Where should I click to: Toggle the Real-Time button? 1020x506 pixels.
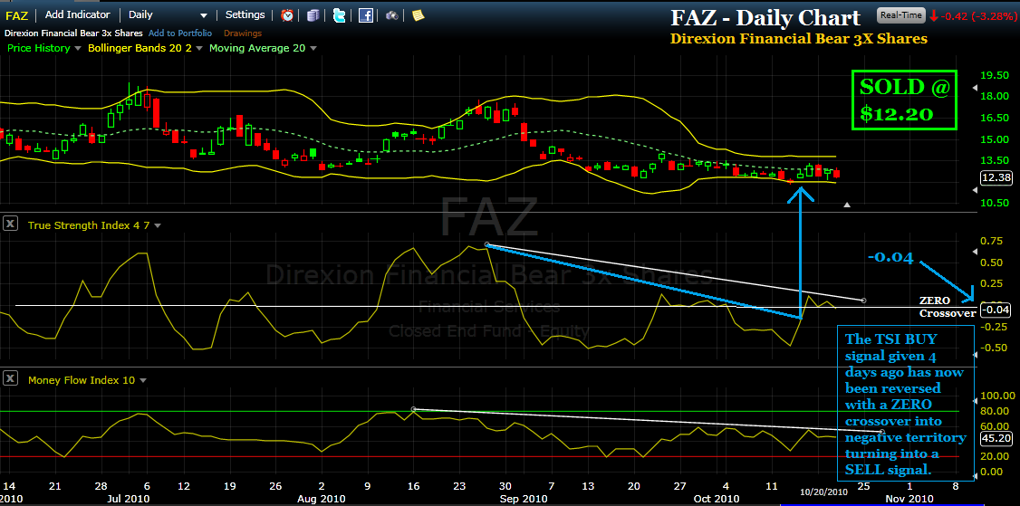pos(900,15)
